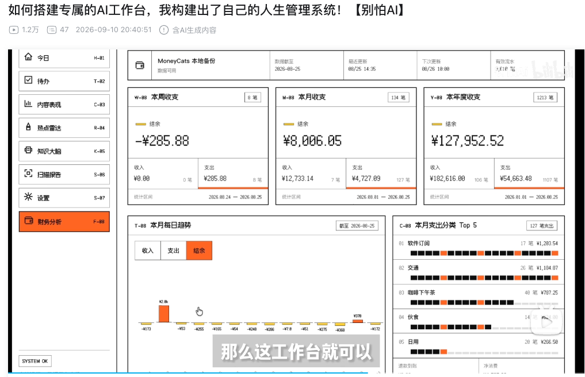Click the video title text
The width and height of the screenshot is (585, 377).
[x=208, y=10]
